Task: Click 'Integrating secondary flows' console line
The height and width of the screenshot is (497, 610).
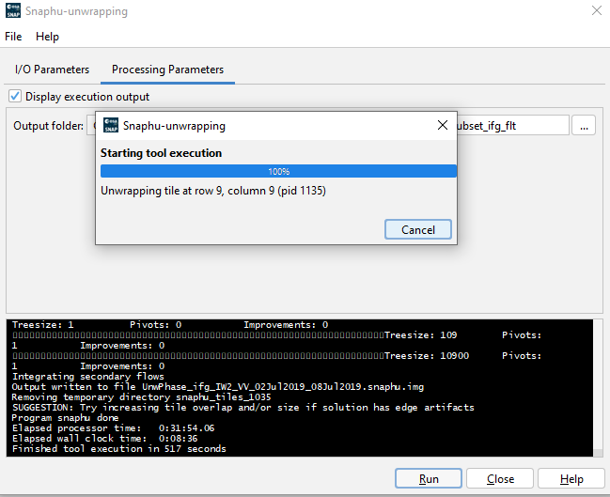Action: click(x=88, y=377)
